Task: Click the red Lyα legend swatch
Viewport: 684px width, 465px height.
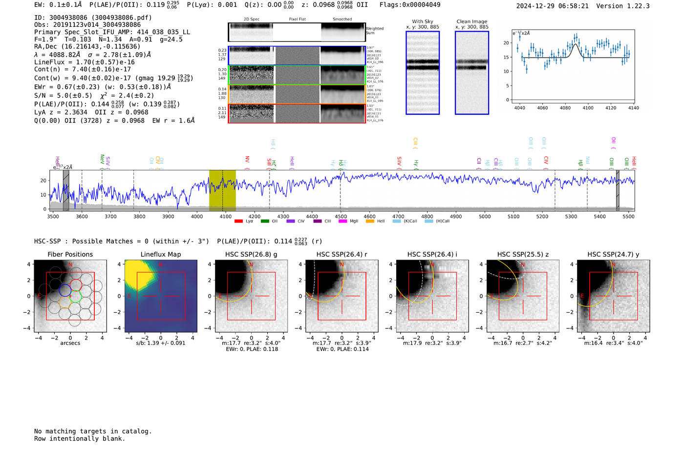Action: [x=238, y=221]
